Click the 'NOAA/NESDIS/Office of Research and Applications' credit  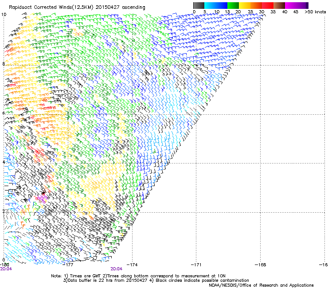click(261, 285)
